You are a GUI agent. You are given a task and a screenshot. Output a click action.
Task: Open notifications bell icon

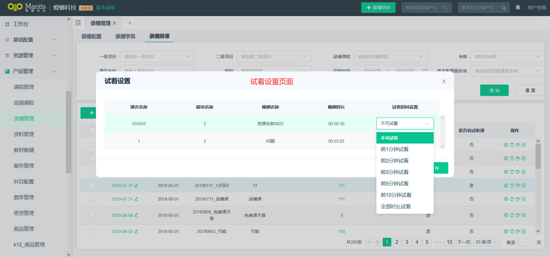[518, 7]
